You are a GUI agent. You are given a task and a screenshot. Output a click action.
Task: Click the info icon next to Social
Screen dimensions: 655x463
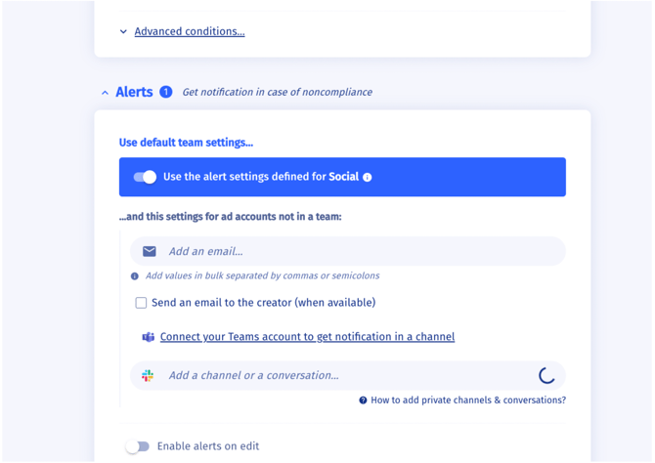[368, 178]
